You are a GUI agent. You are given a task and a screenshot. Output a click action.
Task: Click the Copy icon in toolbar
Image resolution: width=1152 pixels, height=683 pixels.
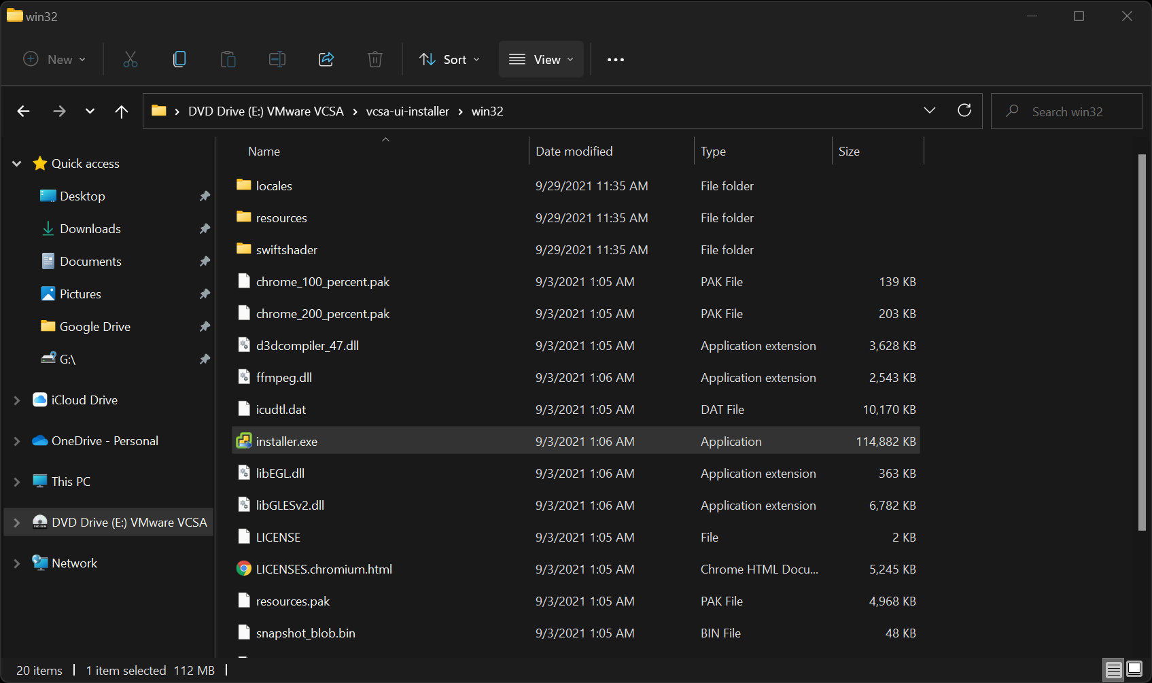click(x=179, y=60)
